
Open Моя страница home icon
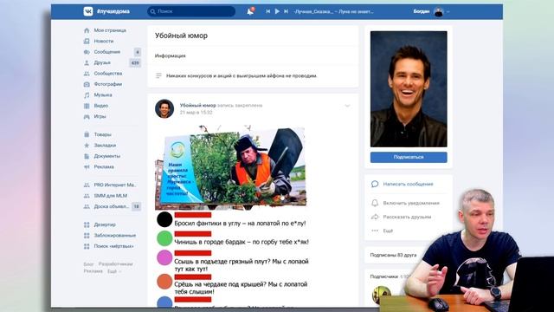pyautogui.click(x=87, y=30)
